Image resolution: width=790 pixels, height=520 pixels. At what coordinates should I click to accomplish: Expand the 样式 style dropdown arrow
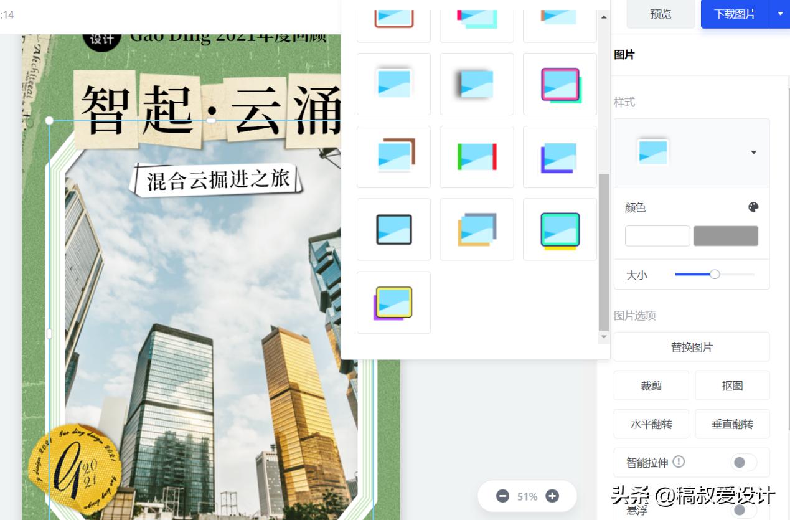[754, 152]
